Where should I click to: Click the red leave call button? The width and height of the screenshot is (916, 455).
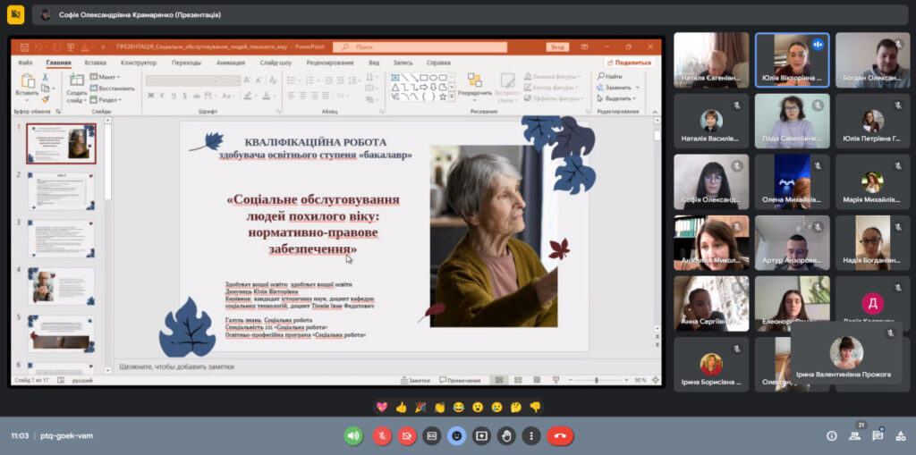pos(560,435)
